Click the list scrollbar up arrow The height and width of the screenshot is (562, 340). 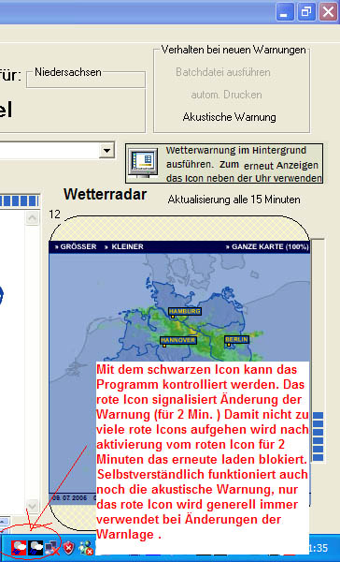[x=33, y=218]
